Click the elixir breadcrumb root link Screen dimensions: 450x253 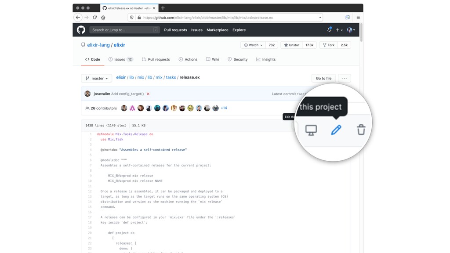click(x=121, y=77)
